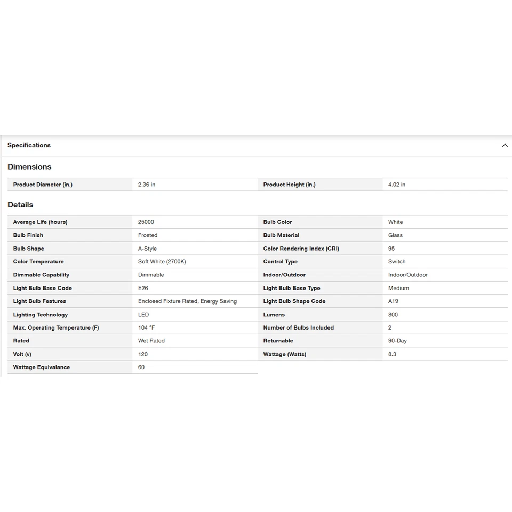The image size is (512, 512).
Task: Click the Average Life (hours) label
Action: click(40, 222)
